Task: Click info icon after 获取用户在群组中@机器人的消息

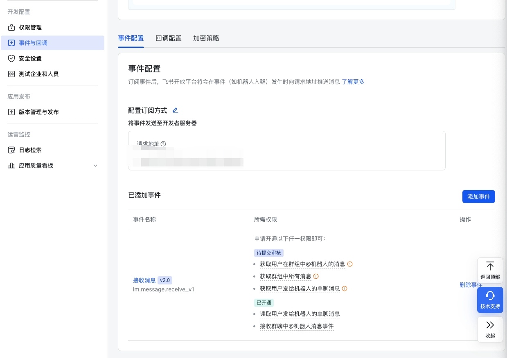Action: pyautogui.click(x=350, y=264)
